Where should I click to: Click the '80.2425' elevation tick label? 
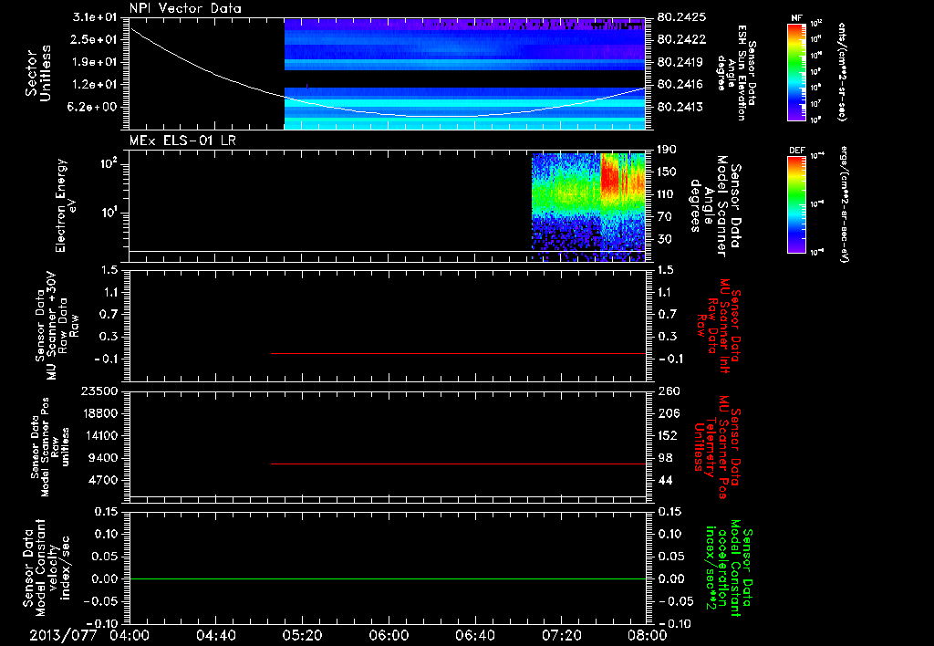click(681, 16)
